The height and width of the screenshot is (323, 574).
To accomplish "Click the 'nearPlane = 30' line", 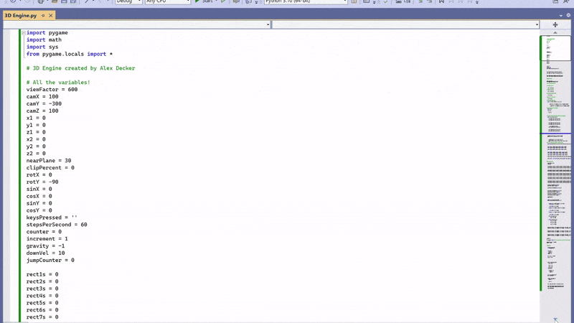I will pyautogui.click(x=49, y=160).
